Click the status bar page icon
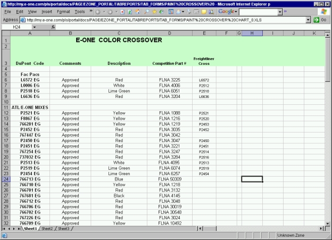This screenshot has height=240, width=332. 4,236
